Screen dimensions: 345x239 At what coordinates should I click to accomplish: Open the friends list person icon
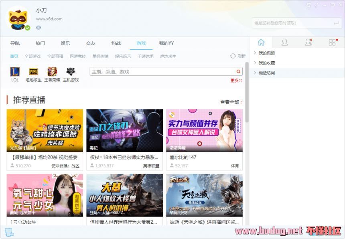pyautogui.click(x=284, y=43)
